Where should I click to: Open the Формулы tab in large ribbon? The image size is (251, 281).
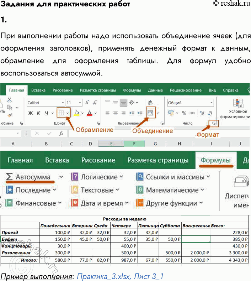(216, 160)
